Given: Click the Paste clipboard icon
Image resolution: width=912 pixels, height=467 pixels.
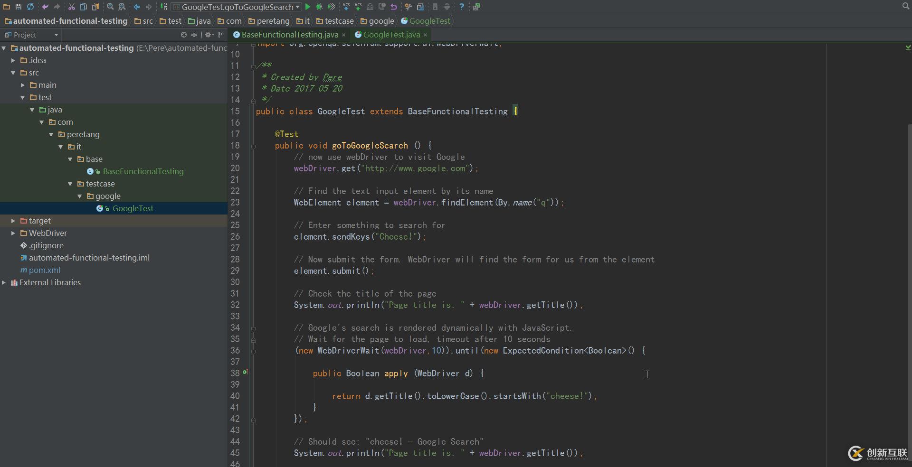Looking at the screenshot, I should [95, 7].
